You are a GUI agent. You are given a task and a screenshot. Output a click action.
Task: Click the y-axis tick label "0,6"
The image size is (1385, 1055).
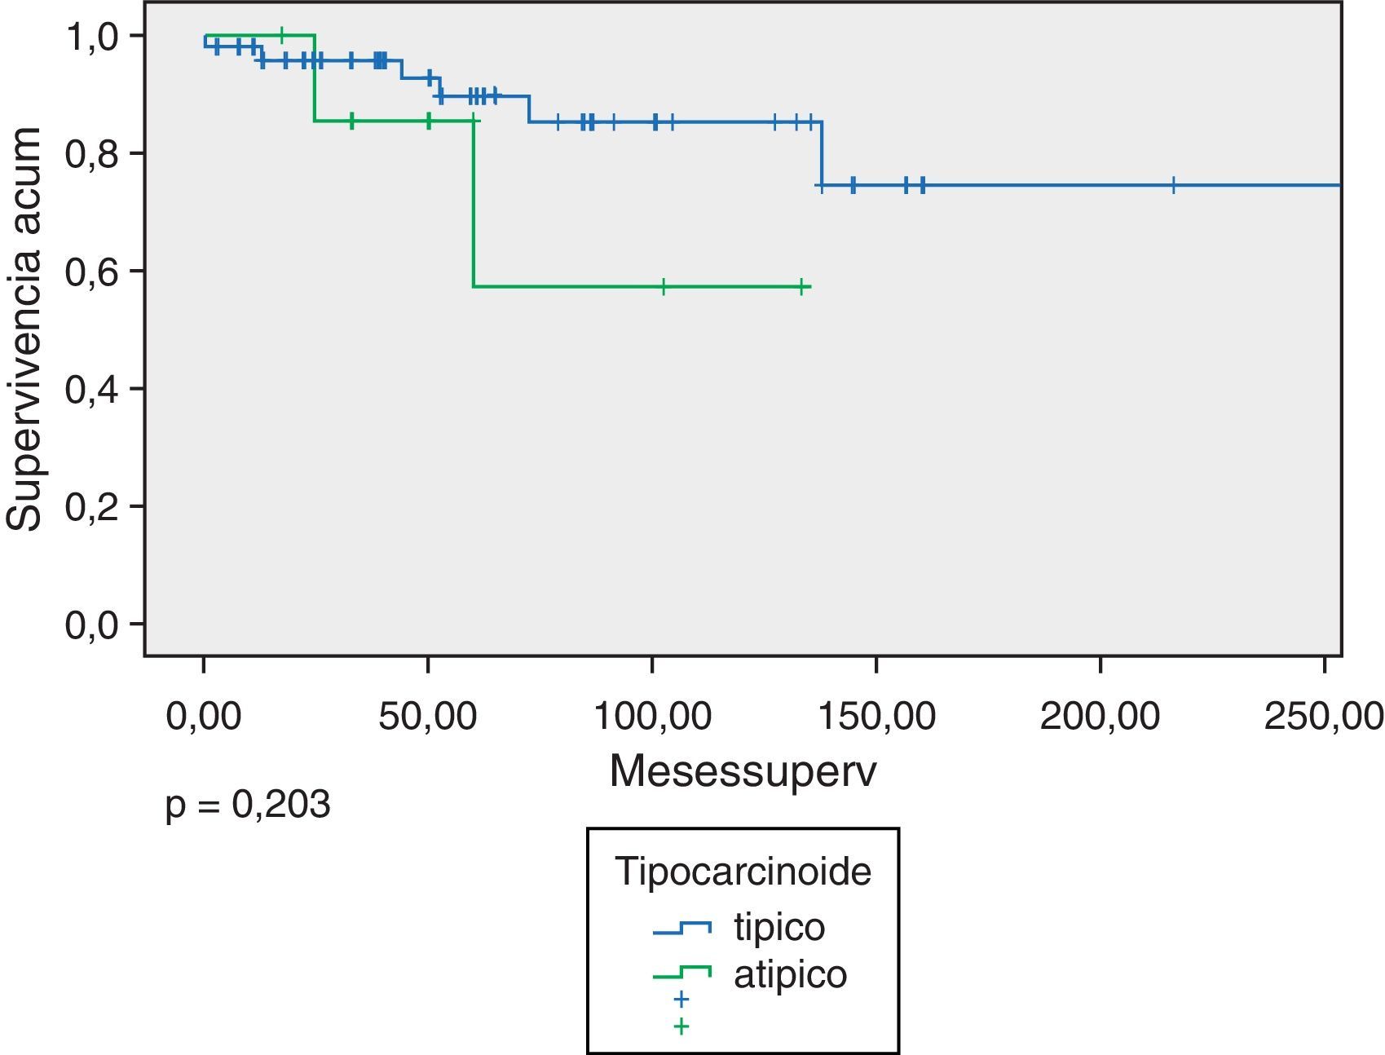[x=91, y=271]
